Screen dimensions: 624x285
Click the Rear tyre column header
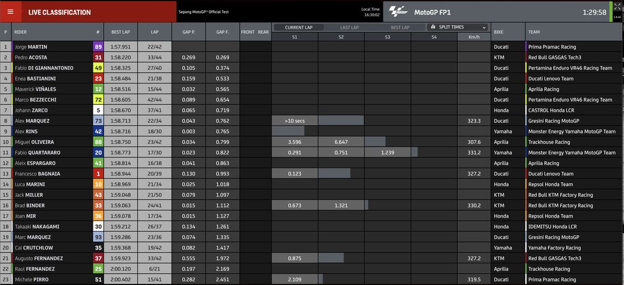tap(263, 32)
